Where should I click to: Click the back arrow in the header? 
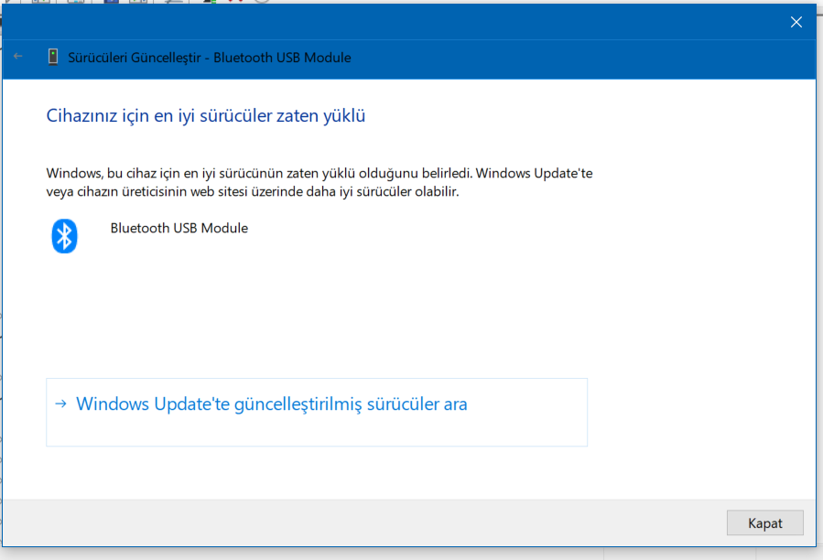(x=17, y=56)
